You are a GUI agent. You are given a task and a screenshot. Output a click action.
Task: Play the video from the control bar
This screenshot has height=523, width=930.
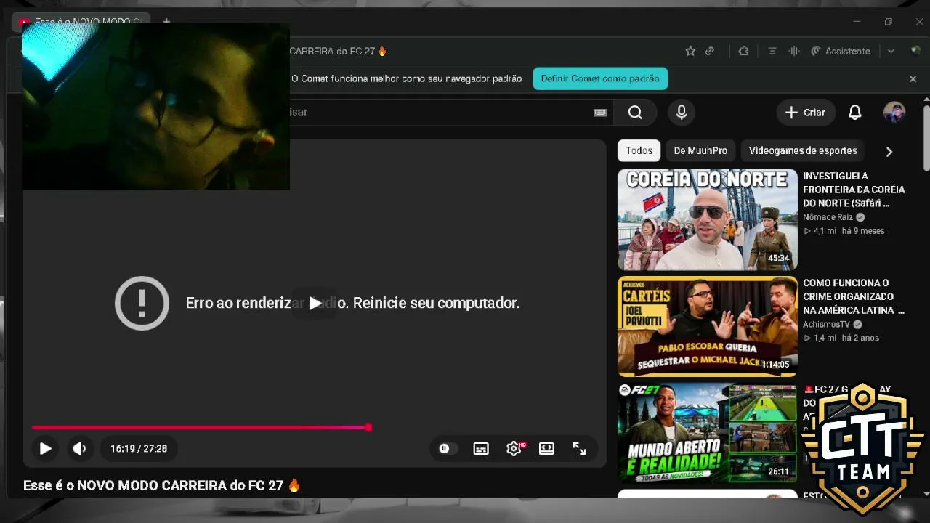coord(45,449)
